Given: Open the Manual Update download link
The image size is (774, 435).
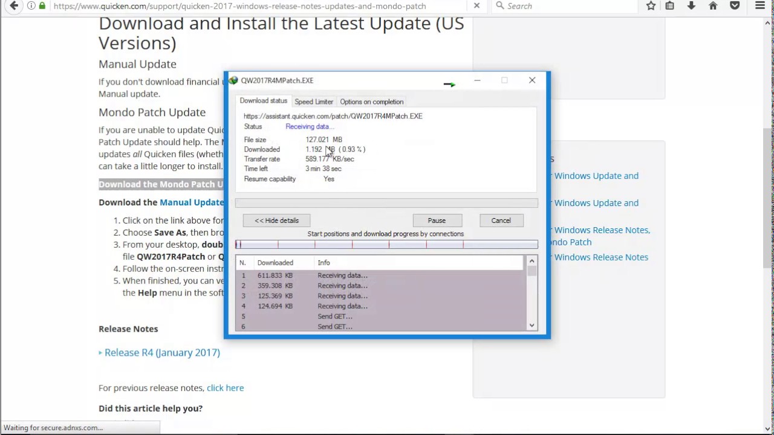Looking at the screenshot, I should tap(192, 202).
